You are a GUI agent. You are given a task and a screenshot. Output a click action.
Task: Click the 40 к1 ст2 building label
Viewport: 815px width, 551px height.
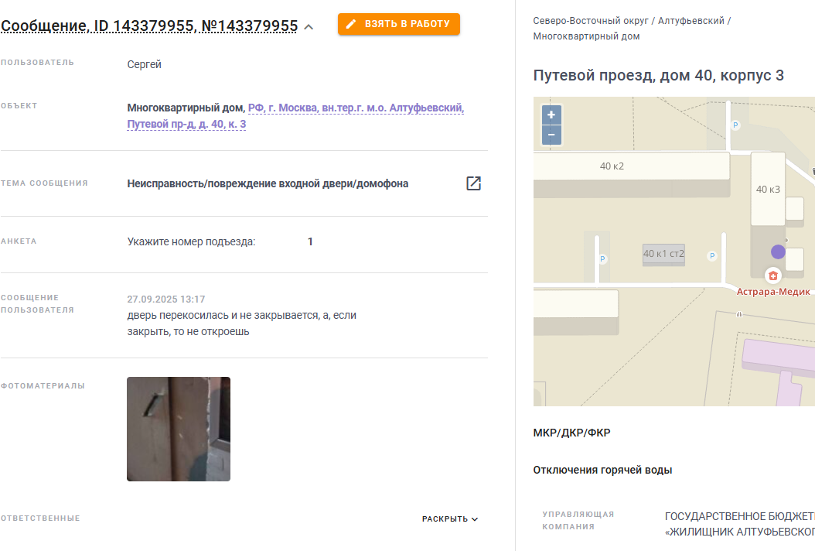click(x=663, y=253)
